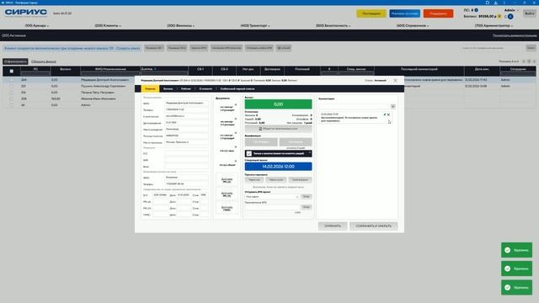This screenshot has width=539, height=303.
Task: Open the (300) Финансы menu
Action: pos(180,25)
